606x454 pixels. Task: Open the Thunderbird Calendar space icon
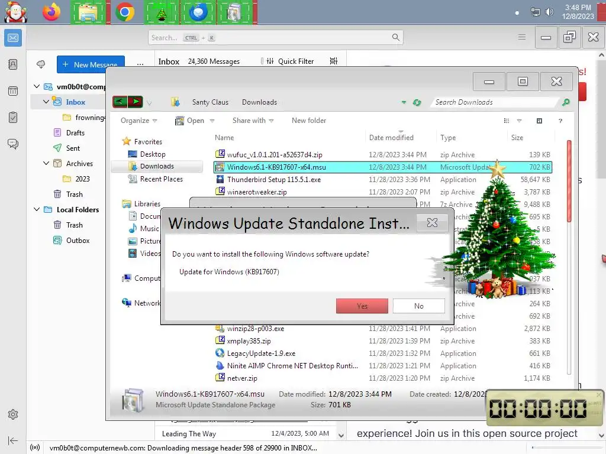(x=13, y=91)
